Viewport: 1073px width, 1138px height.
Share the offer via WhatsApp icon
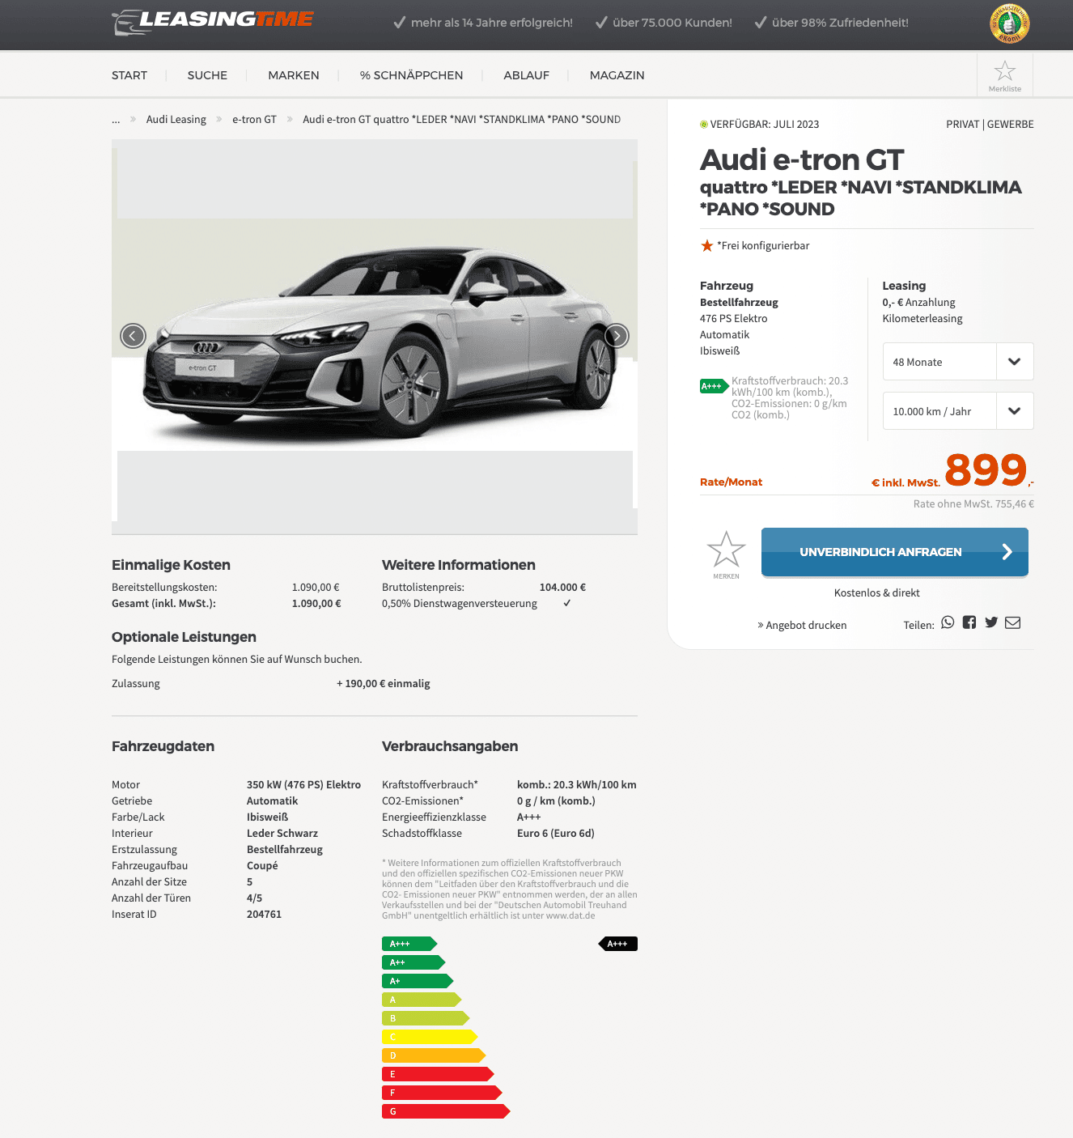point(948,622)
